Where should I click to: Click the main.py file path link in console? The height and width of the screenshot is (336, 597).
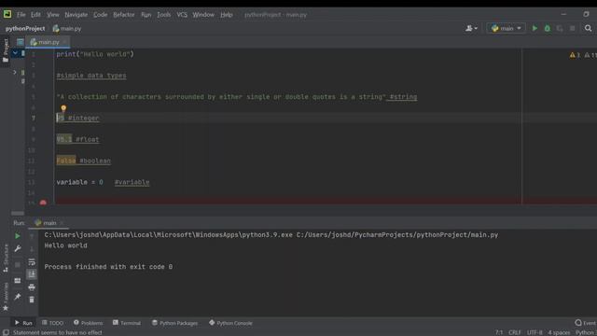click(397, 235)
